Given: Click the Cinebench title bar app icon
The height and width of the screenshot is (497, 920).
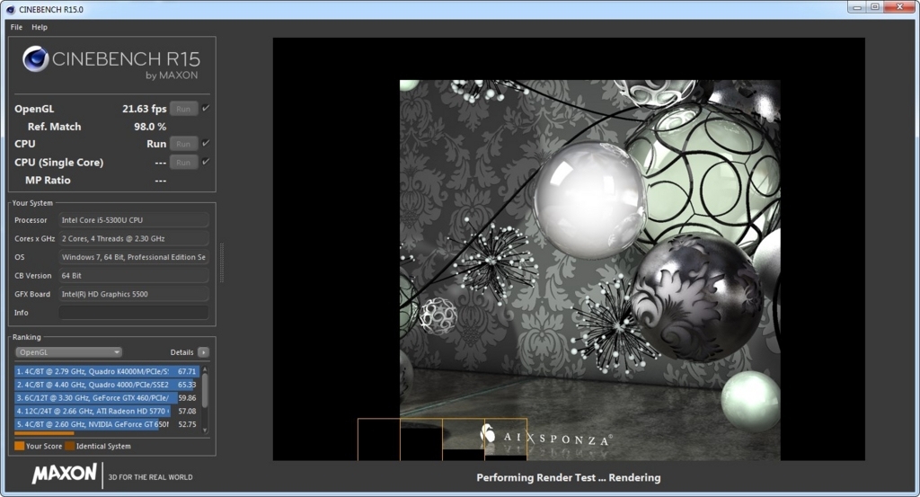Looking at the screenshot, I should point(11,9).
